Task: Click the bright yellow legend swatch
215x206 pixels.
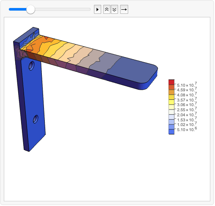Action: 171,102
